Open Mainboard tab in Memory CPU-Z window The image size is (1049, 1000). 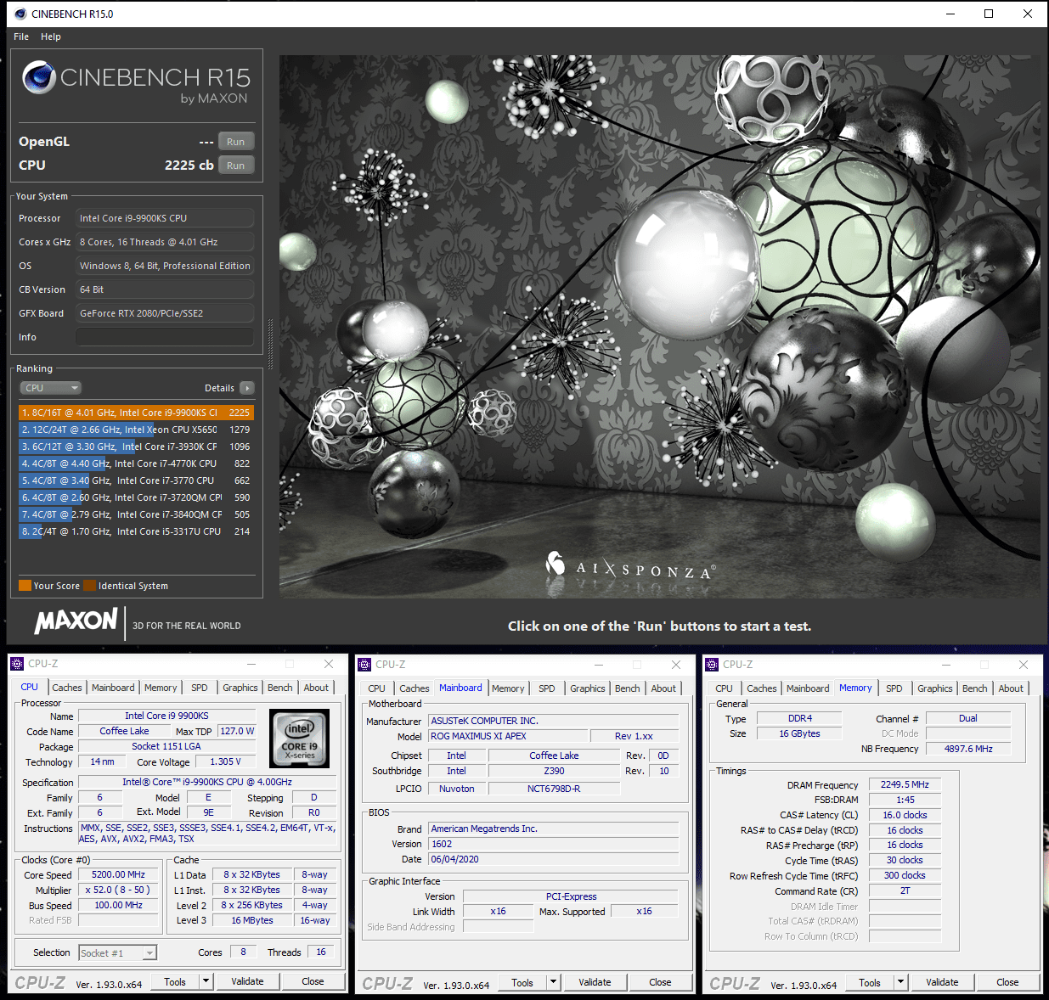pyautogui.click(x=808, y=688)
